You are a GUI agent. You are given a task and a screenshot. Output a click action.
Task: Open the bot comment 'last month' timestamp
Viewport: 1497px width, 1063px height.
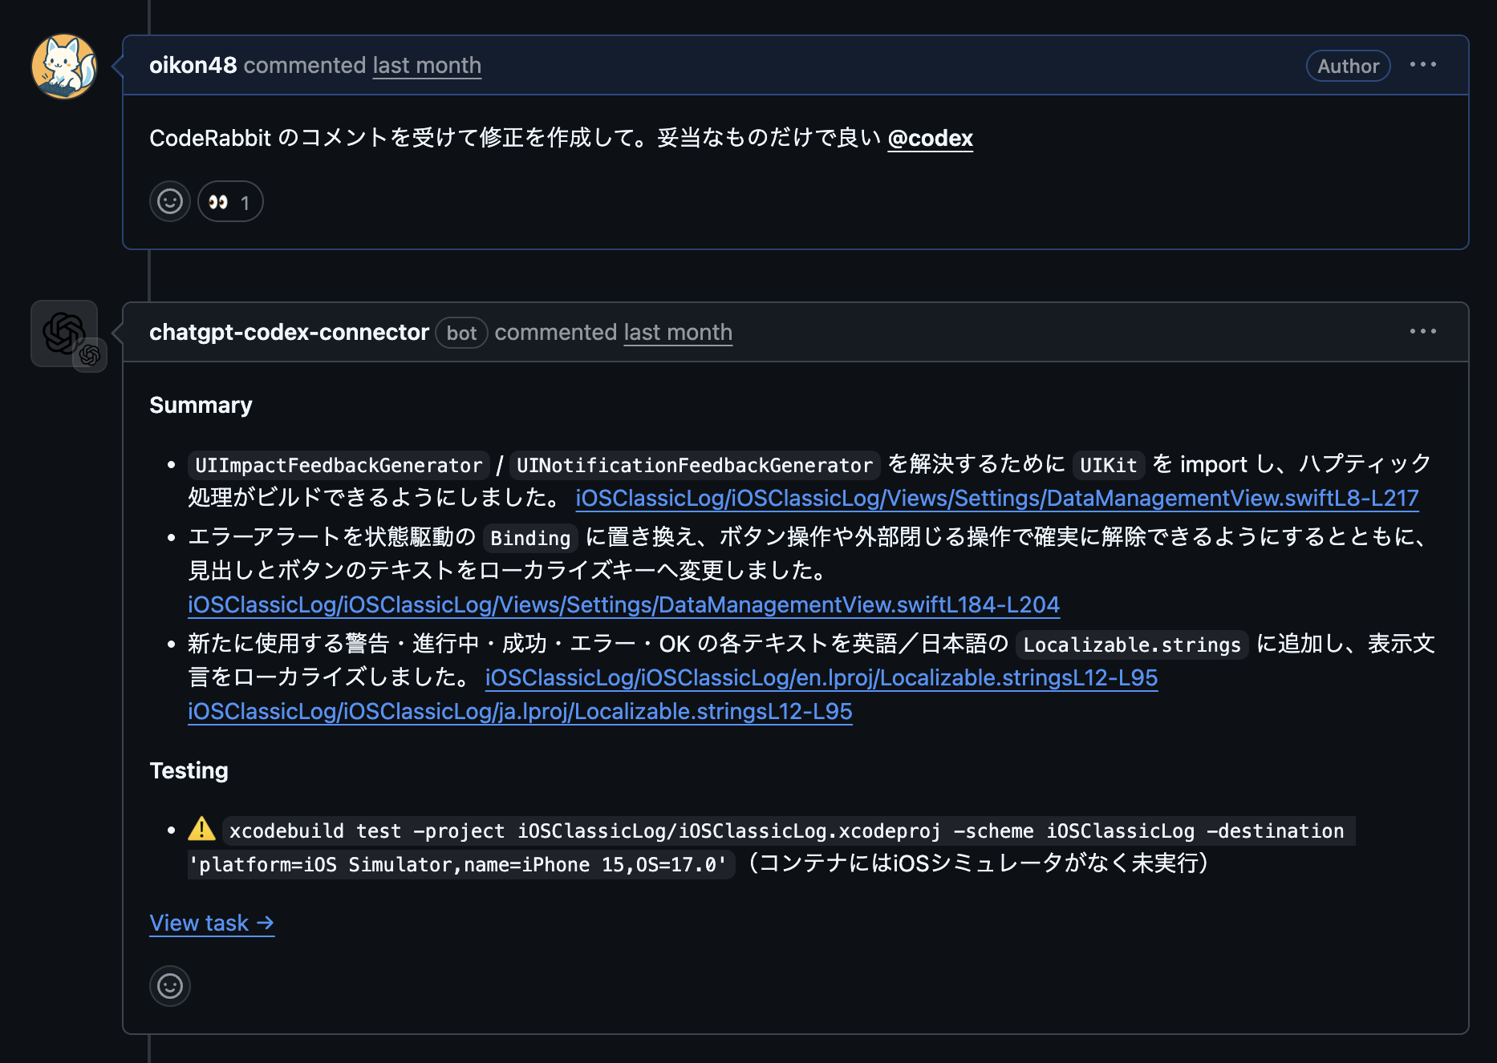(678, 333)
